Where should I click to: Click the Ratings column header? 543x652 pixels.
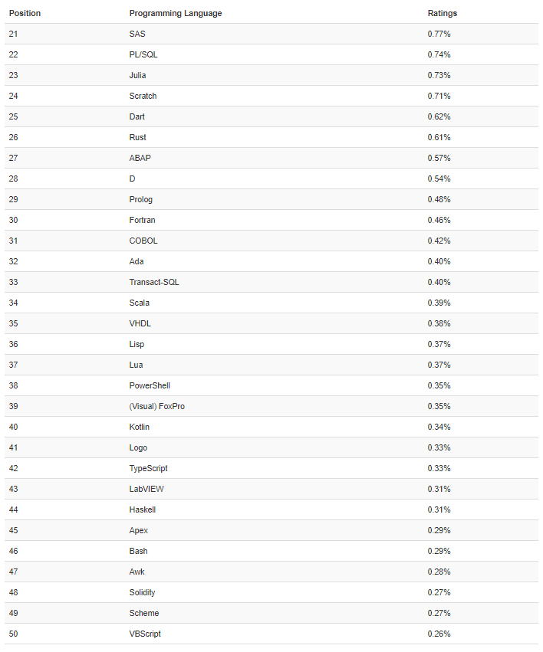443,13
